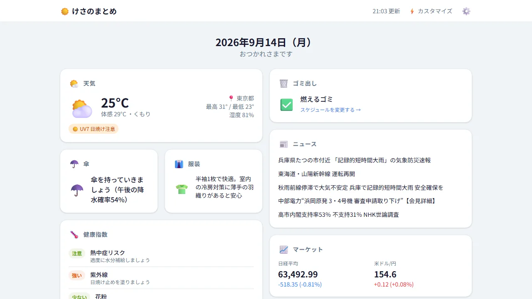
Task: Click the 日経平均 value 63,492.99
Action: pyautogui.click(x=298, y=274)
